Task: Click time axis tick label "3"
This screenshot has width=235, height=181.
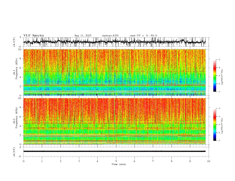Action: (79, 161)
